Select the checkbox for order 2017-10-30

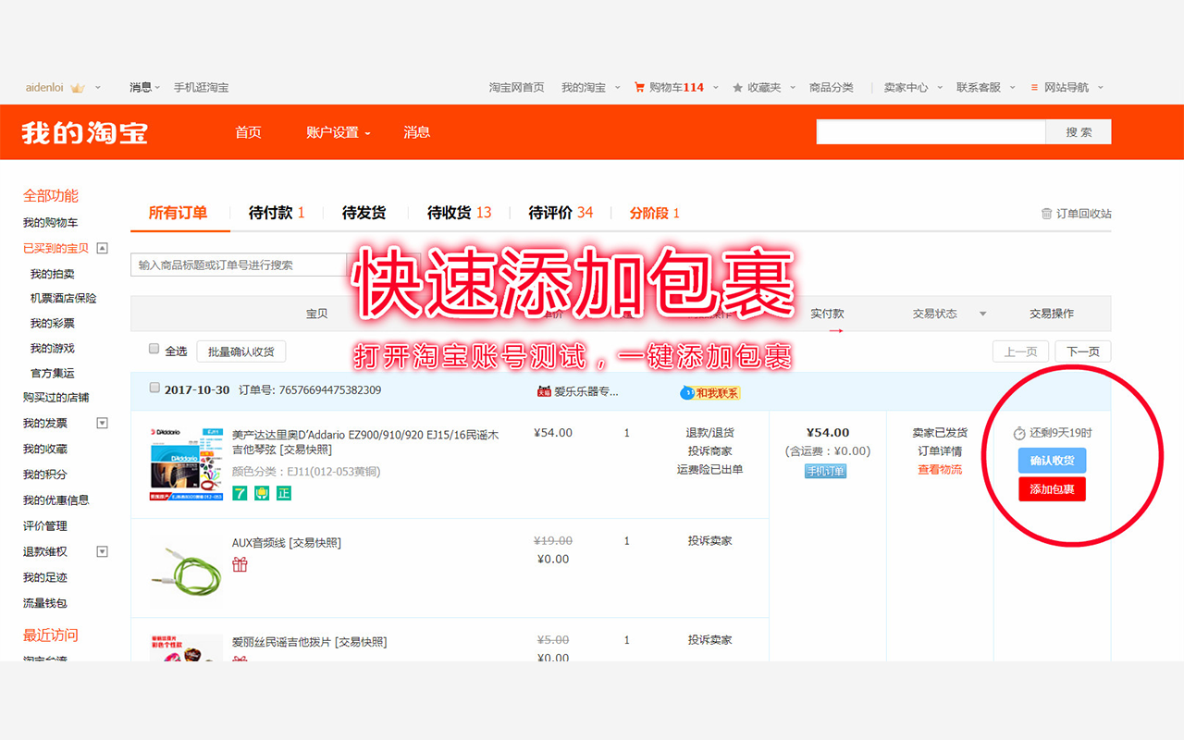point(154,388)
